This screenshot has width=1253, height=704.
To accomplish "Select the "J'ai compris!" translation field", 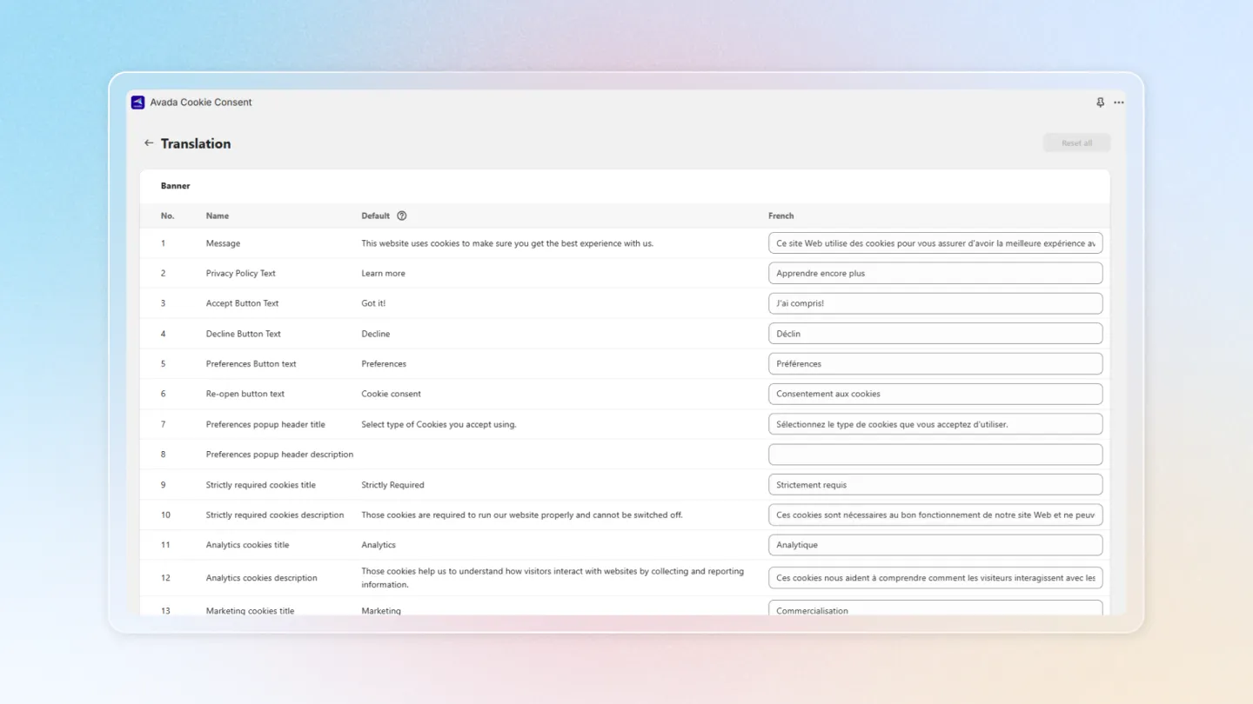I will [935, 303].
